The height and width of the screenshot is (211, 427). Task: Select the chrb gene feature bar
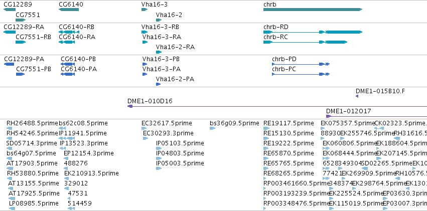(313, 10)
